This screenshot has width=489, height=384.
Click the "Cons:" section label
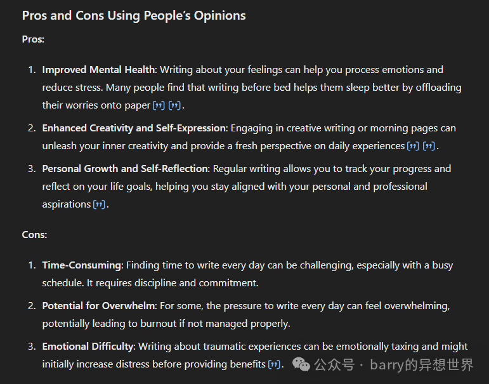click(x=34, y=235)
